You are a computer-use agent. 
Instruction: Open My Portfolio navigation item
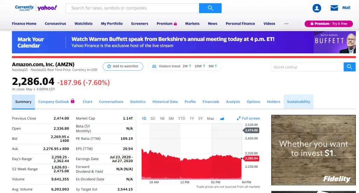point(112,23)
